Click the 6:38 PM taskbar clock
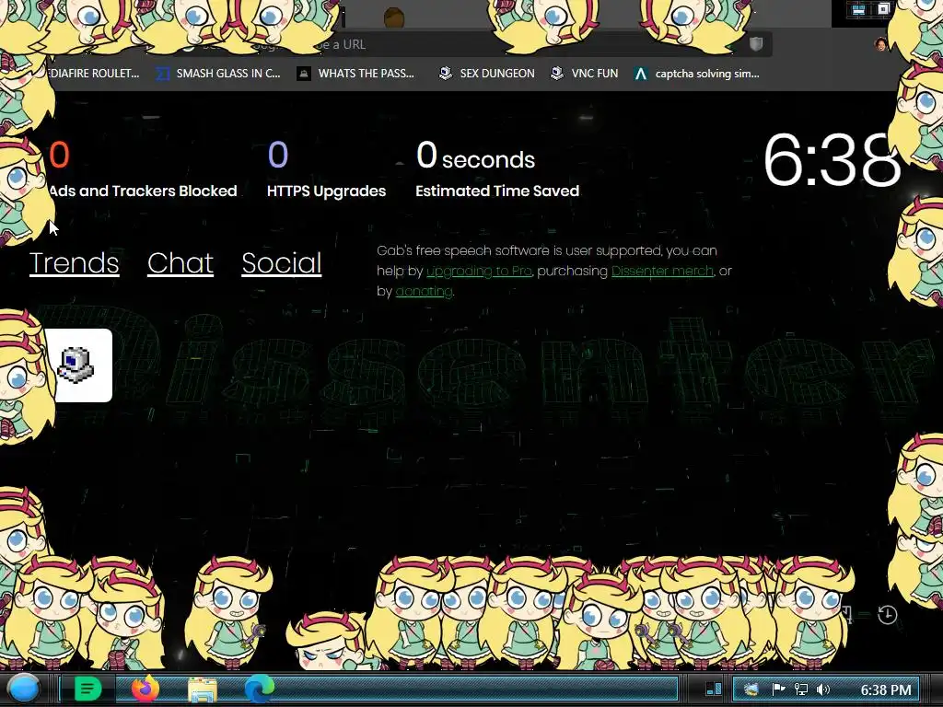 click(886, 690)
